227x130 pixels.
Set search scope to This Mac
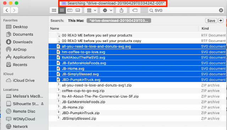(76, 20)
